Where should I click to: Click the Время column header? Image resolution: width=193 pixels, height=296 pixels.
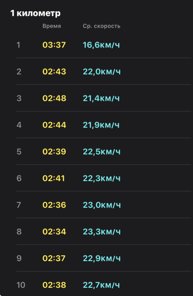pyautogui.click(x=52, y=26)
